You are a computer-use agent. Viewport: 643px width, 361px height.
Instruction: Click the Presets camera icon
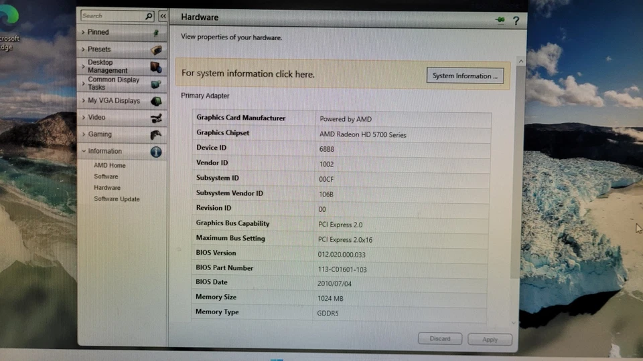(156, 50)
